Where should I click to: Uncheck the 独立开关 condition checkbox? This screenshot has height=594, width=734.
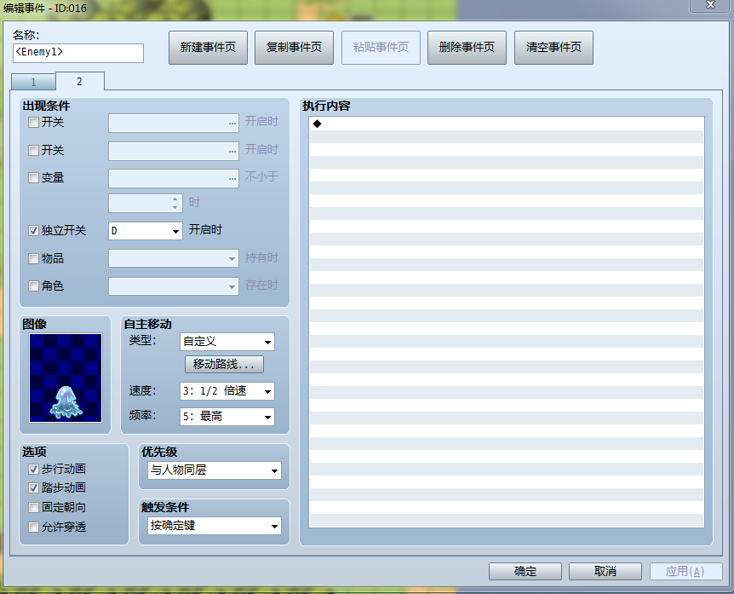point(33,230)
